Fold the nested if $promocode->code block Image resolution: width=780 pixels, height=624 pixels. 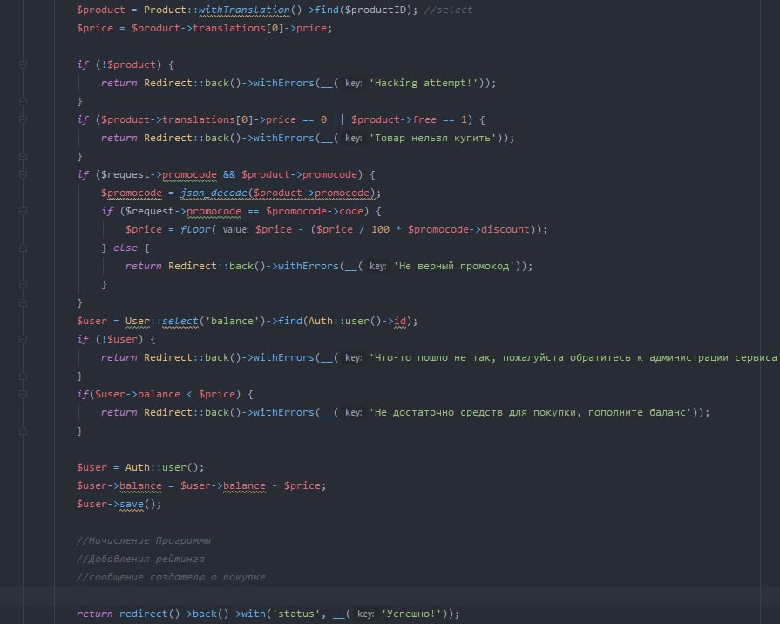(23, 211)
